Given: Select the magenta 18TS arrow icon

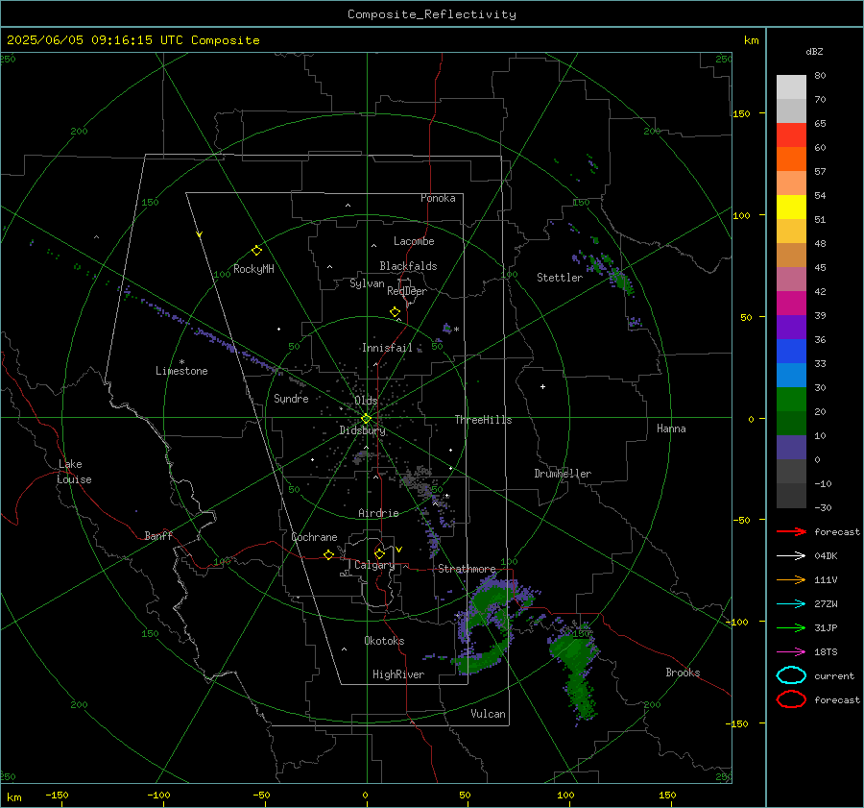Looking at the screenshot, I should 791,652.
